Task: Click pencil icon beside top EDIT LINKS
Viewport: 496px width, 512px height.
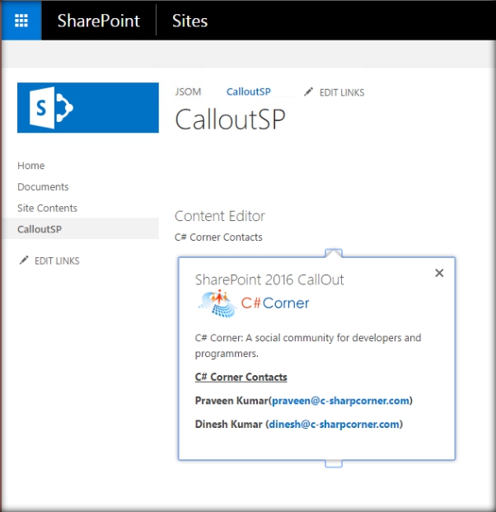Action: coord(308,92)
